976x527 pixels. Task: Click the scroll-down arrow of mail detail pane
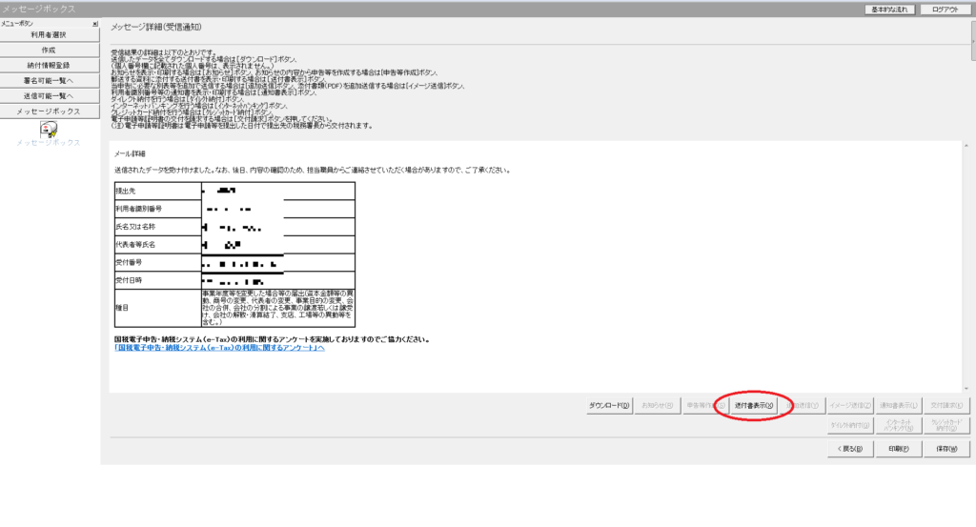[x=966, y=387]
